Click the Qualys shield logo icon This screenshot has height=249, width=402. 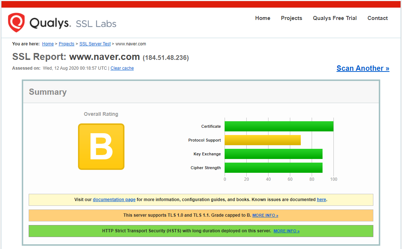click(16, 23)
